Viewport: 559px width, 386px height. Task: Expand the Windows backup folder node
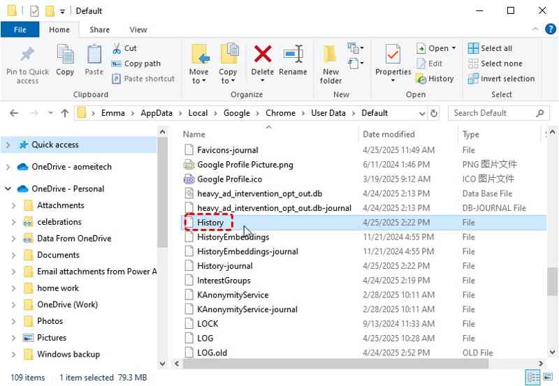click(13, 355)
